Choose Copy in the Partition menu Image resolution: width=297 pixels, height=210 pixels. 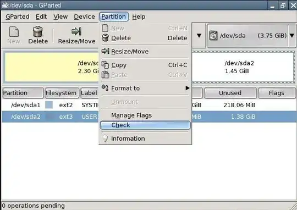pyautogui.click(x=145, y=65)
